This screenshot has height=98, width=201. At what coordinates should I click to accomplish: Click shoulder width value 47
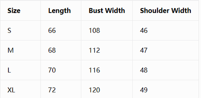click(x=144, y=51)
